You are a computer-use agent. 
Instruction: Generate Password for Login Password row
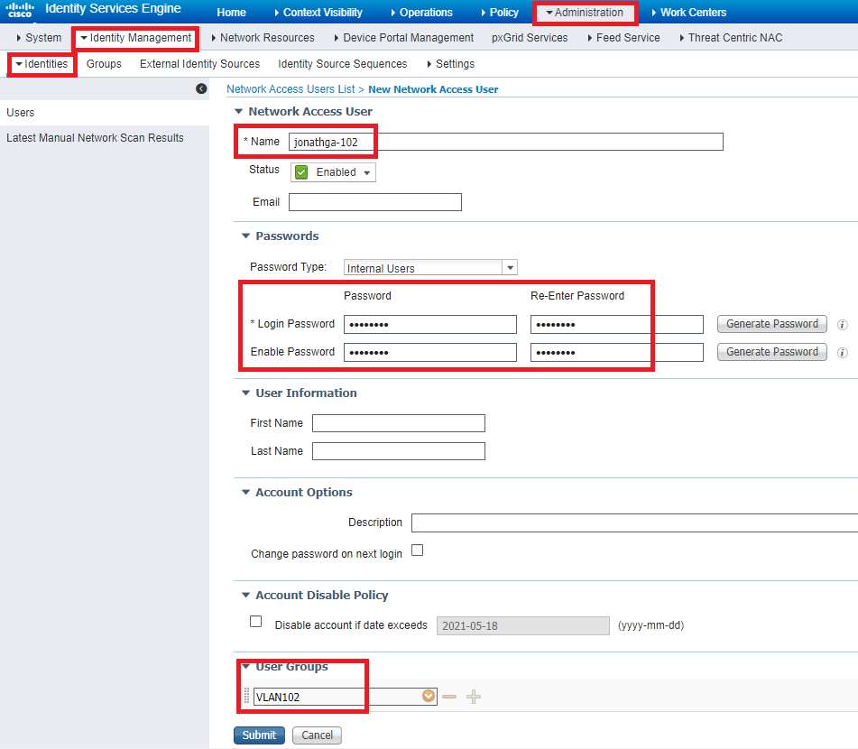(x=772, y=324)
